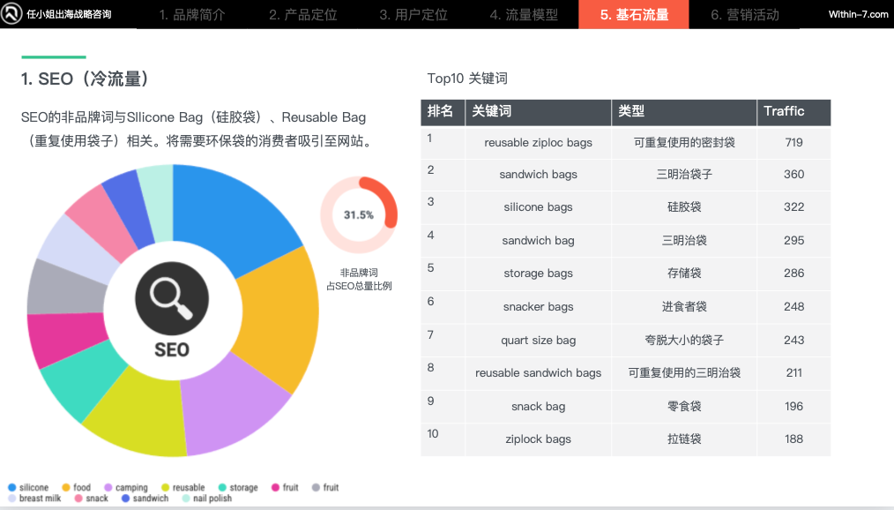Click the dark blue sandwich legend dot
894x510 pixels.
click(x=125, y=499)
